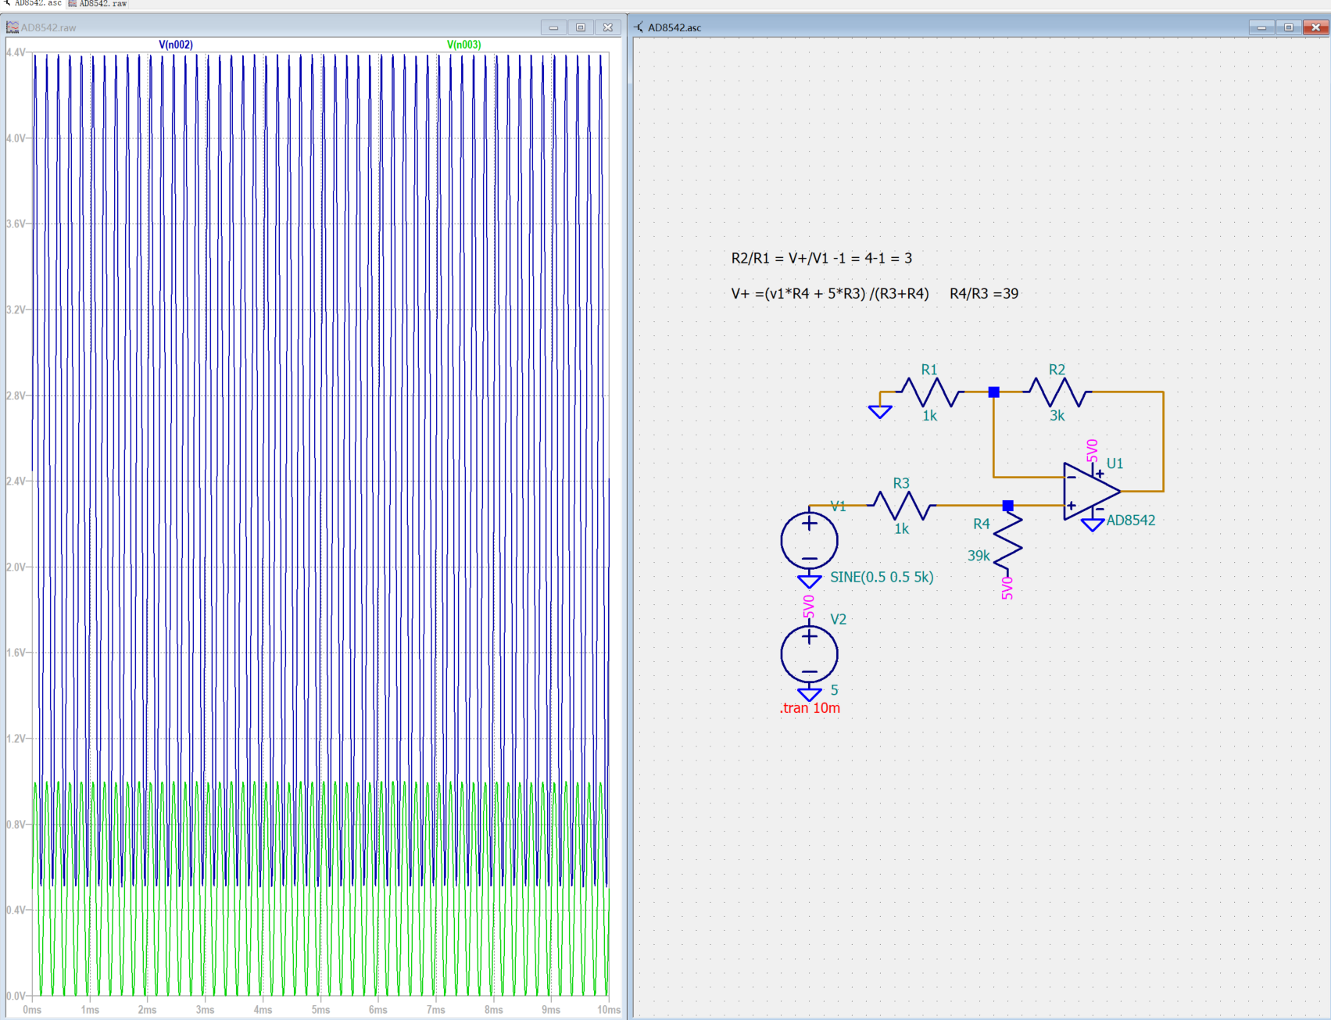Image resolution: width=1331 pixels, height=1020 pixels.
Task: Switch to the AD8542.raw tab
Action: 98,3
